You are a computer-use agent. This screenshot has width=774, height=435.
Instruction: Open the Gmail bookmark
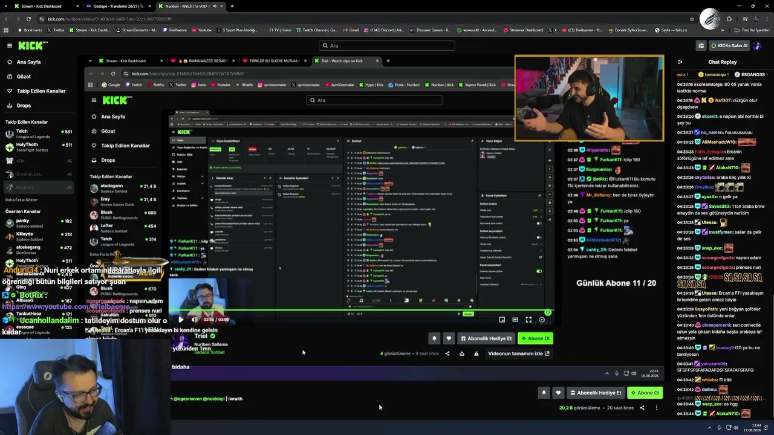coord(351,30)
